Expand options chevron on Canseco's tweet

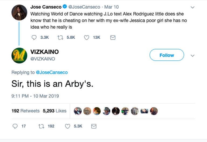coord(192,7)
